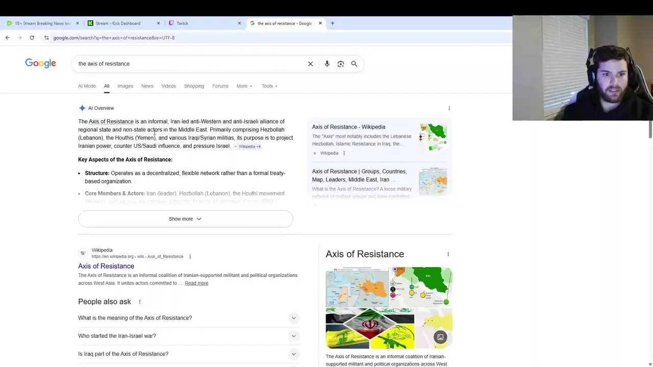
Task: Start voice search with microphone icon
Action: pyautogui.click(x=327, y=64)
